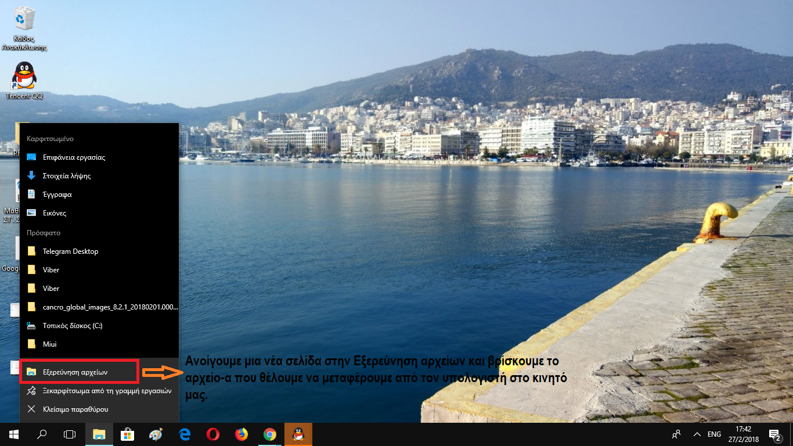This screenshot has width=793, height=446.
Task: Open Firefox from the taskbar
Action: click(x=241, y=434)
